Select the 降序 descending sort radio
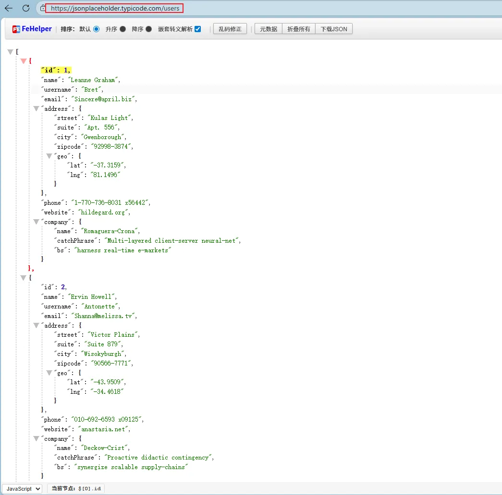Screen dimensions: 502x495 coord(148,29)
